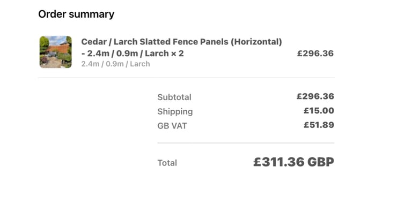
Task: Click the word Cedar in product title
Action: click(x=94, y=42)
